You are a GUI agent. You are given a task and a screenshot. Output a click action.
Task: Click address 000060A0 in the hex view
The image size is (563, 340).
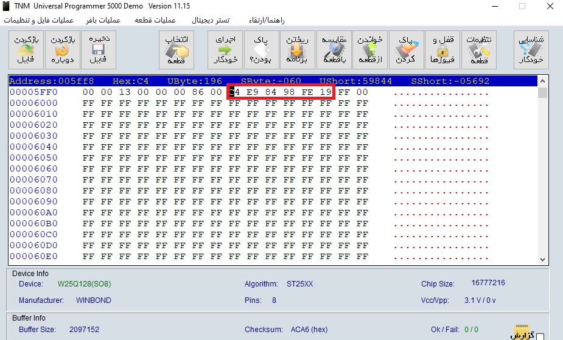(x=33, y=213)
